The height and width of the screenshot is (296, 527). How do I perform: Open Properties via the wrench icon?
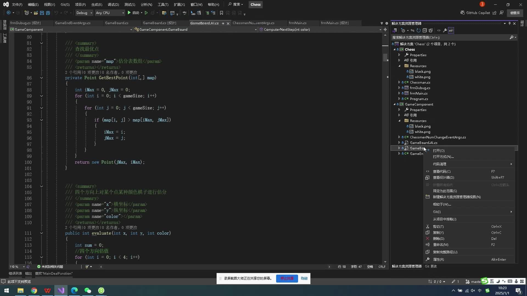(445, 30)
